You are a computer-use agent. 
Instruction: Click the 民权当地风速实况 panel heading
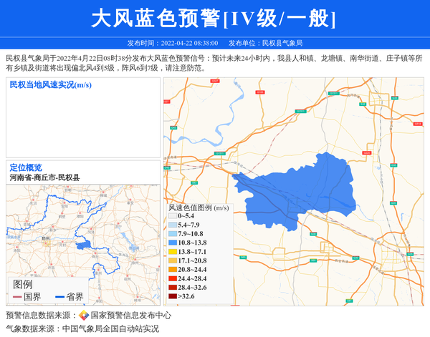click(50, 85)
